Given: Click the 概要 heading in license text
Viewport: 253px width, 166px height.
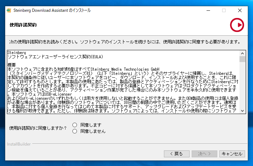Looking at the screenshot, I should [x=12, y=65].
